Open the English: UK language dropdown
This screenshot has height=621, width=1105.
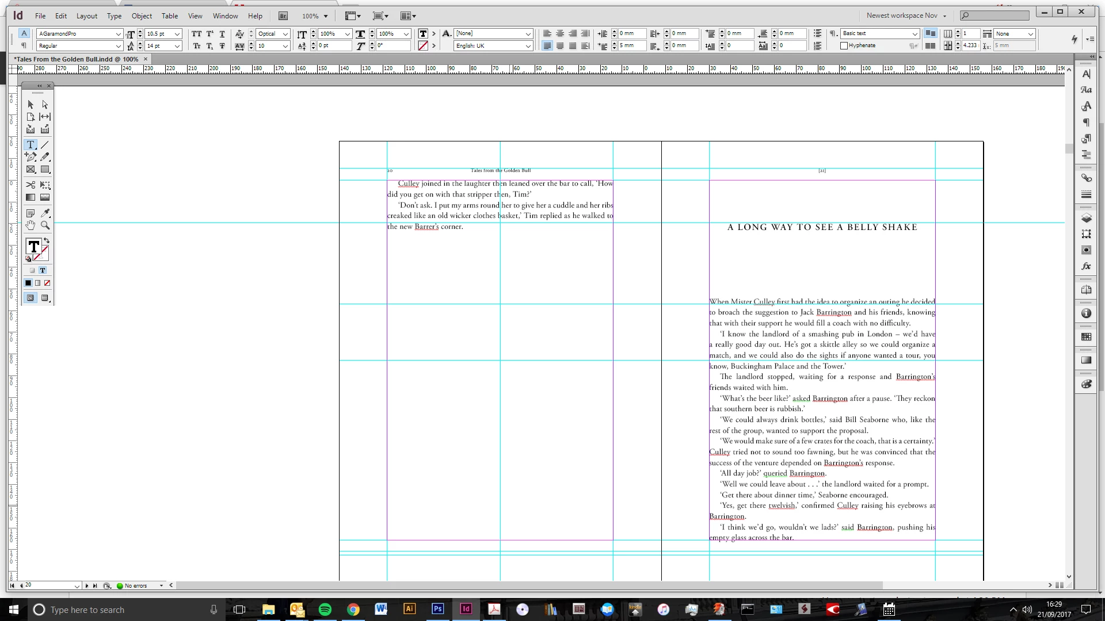coord(528,46)
